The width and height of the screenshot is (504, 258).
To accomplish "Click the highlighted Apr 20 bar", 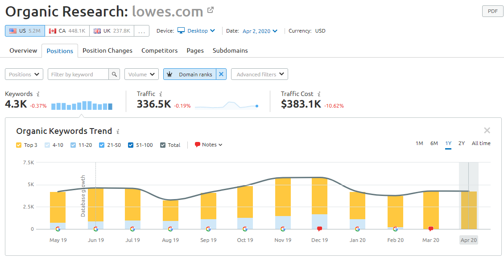I will tap(469, 210).
